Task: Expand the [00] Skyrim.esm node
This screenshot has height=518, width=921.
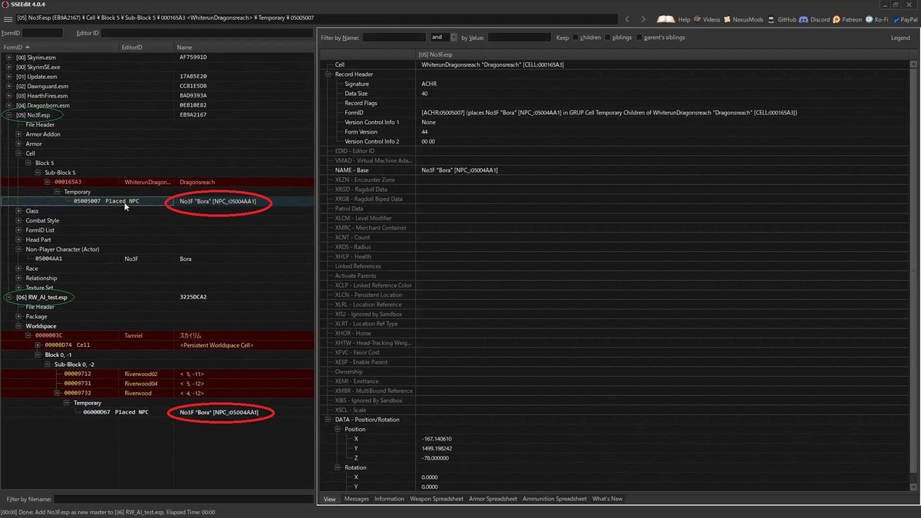Action: pos(8,58)
